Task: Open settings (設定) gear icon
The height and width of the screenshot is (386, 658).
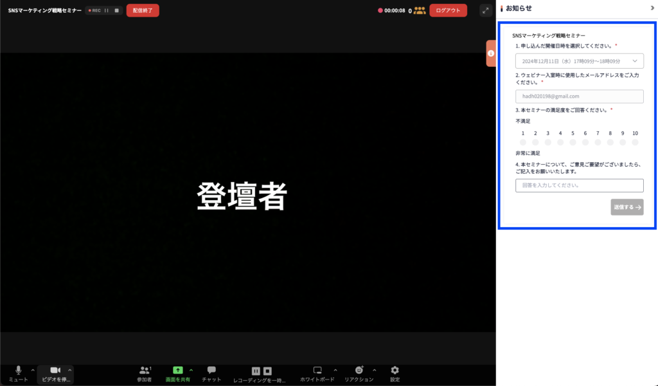Action: tap(395, 371)
